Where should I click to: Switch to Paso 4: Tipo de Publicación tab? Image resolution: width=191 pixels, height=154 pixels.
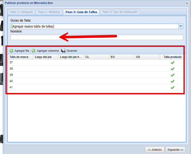click(x=120, y=12)
